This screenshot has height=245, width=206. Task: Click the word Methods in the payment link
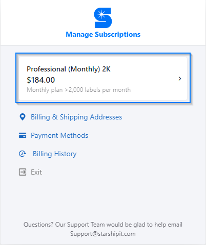coord(74,135)
